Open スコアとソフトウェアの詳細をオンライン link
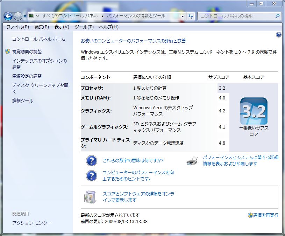Viewport: 285px width, 236px height. 138,197
